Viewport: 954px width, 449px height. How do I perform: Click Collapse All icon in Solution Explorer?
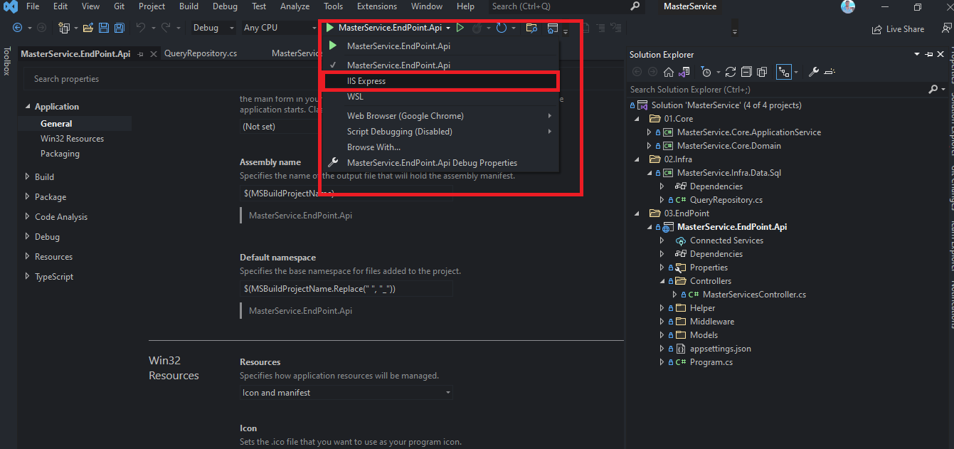(x=746, y=72)
